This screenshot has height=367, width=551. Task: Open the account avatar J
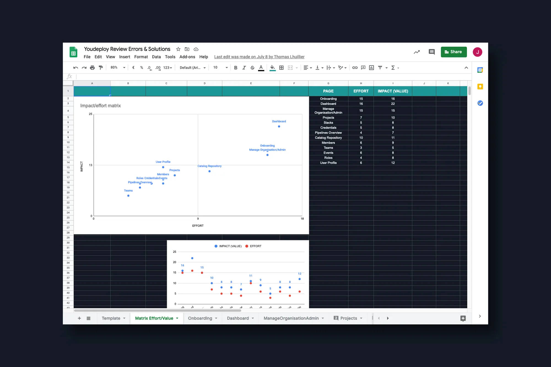477,52
